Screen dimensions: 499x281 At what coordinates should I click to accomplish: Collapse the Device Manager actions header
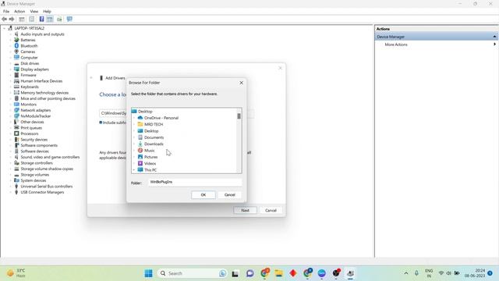(494, 37)
